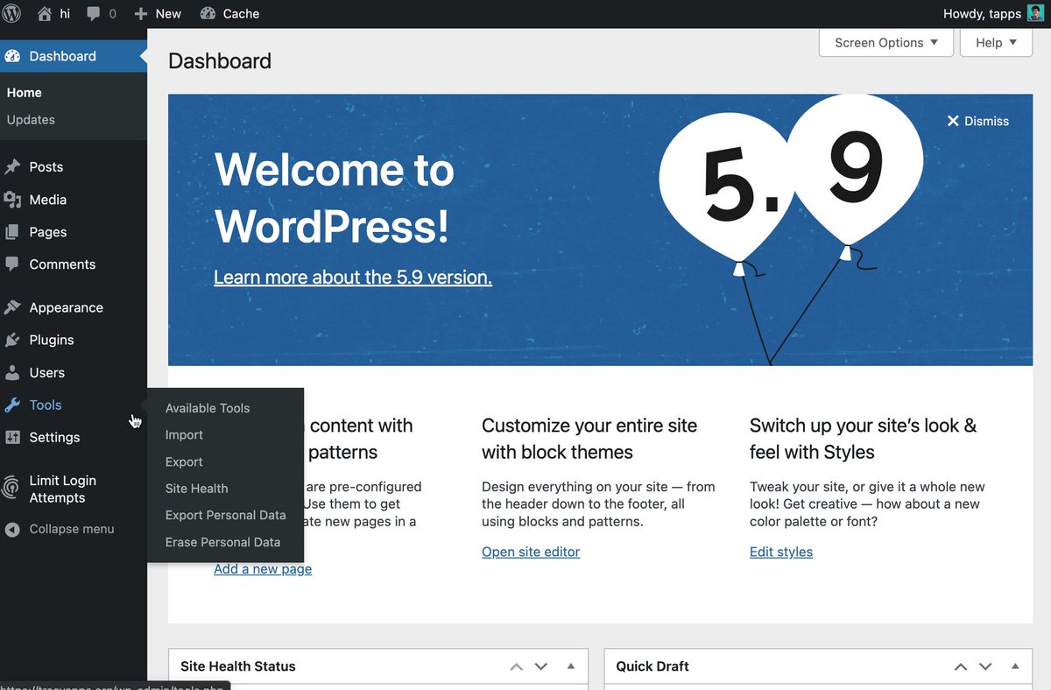1051x690 pixels.
Task: Move Quick Draft panel down
Action: pos(985,666)
